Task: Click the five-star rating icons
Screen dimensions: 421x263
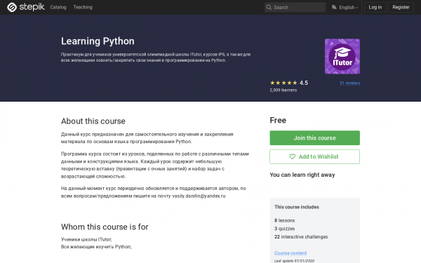Action: [x=283, y=83]
